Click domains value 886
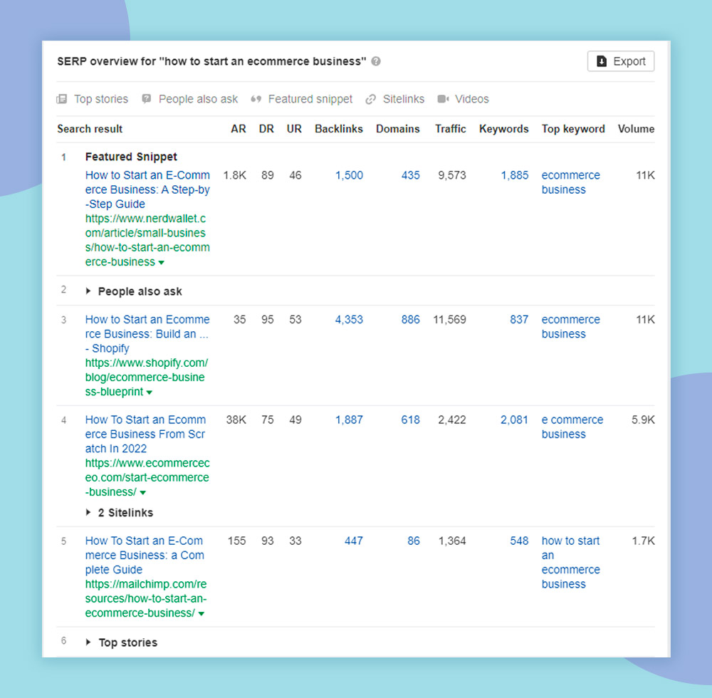This screenshot has height=698, width=712. 411,320
